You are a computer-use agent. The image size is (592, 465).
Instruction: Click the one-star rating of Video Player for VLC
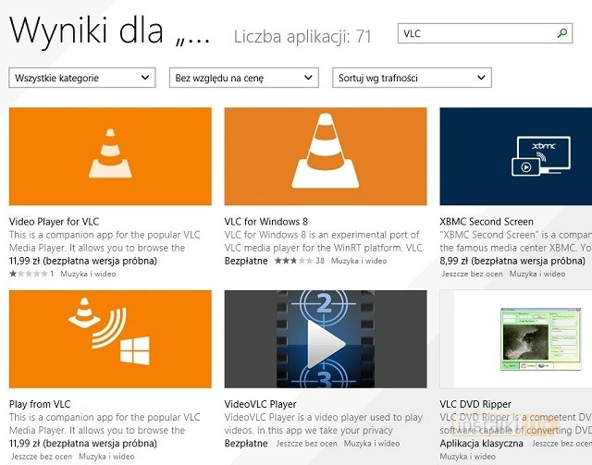(x=29, y=274)
